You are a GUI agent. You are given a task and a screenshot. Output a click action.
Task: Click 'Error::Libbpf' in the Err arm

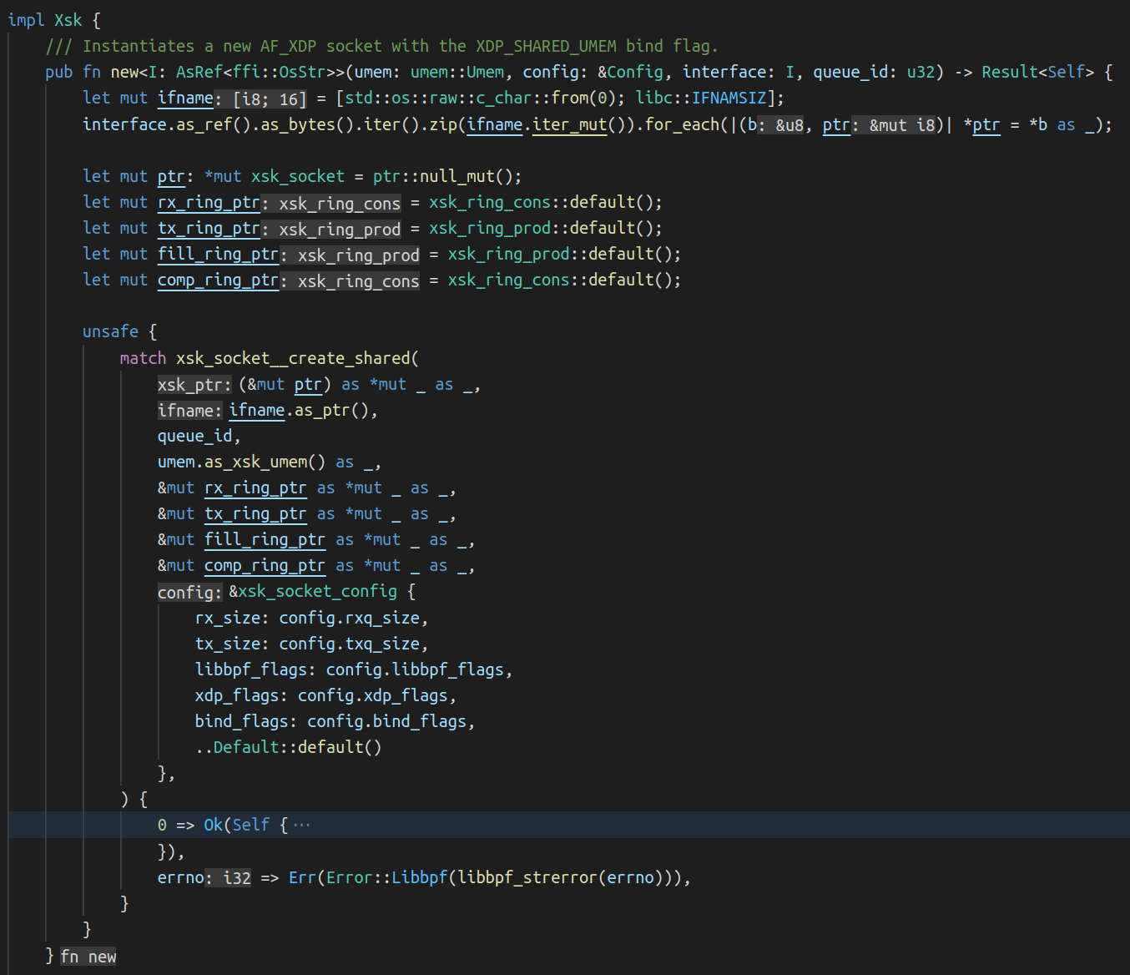point(386,877)
